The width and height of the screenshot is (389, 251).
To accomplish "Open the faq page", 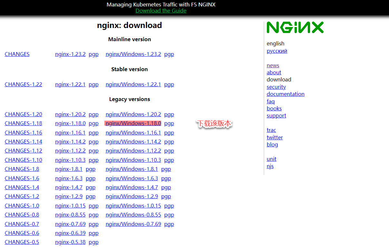I will coord(271,101).
